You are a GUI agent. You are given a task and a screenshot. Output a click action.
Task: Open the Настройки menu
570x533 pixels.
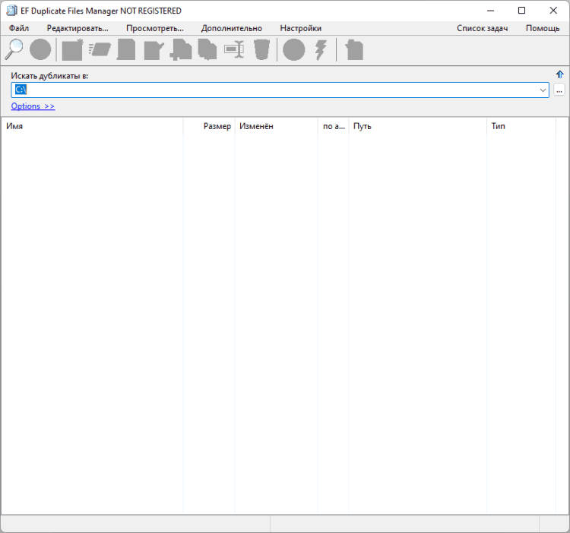tap(301, 28)
